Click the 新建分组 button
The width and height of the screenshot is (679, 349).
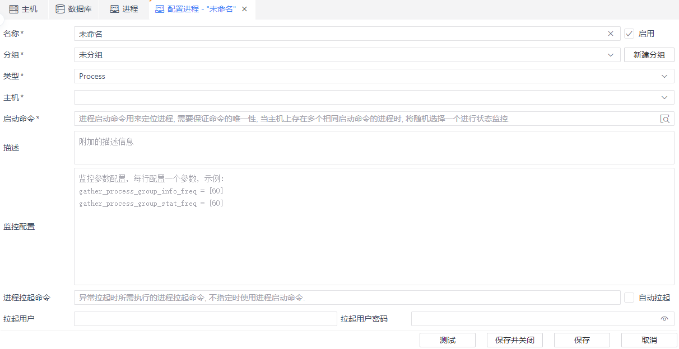click(x=649, y=55)
